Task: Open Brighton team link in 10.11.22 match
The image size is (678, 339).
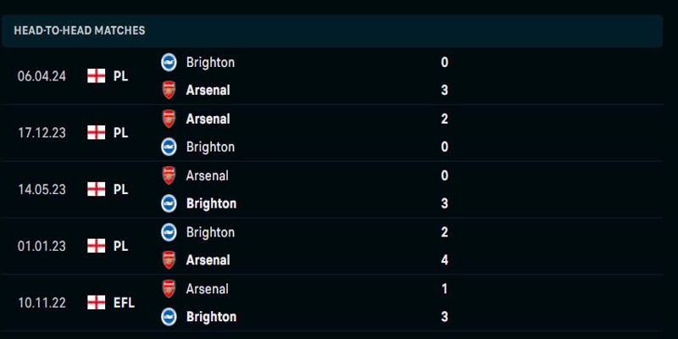Action: point(211,317)
